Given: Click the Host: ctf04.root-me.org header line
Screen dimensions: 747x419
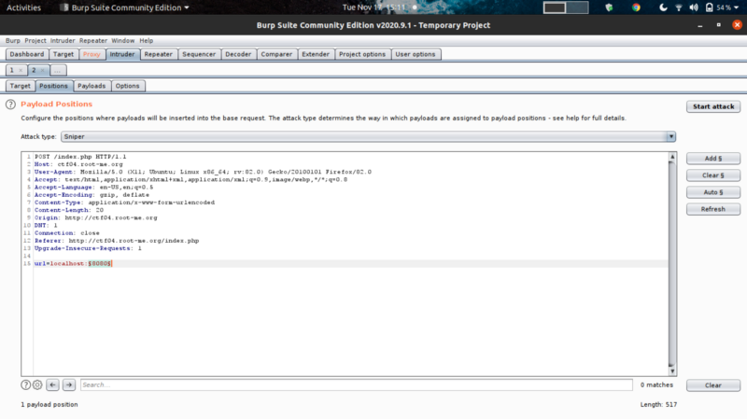Looking at the screenshot, I should tap(78, 164).
